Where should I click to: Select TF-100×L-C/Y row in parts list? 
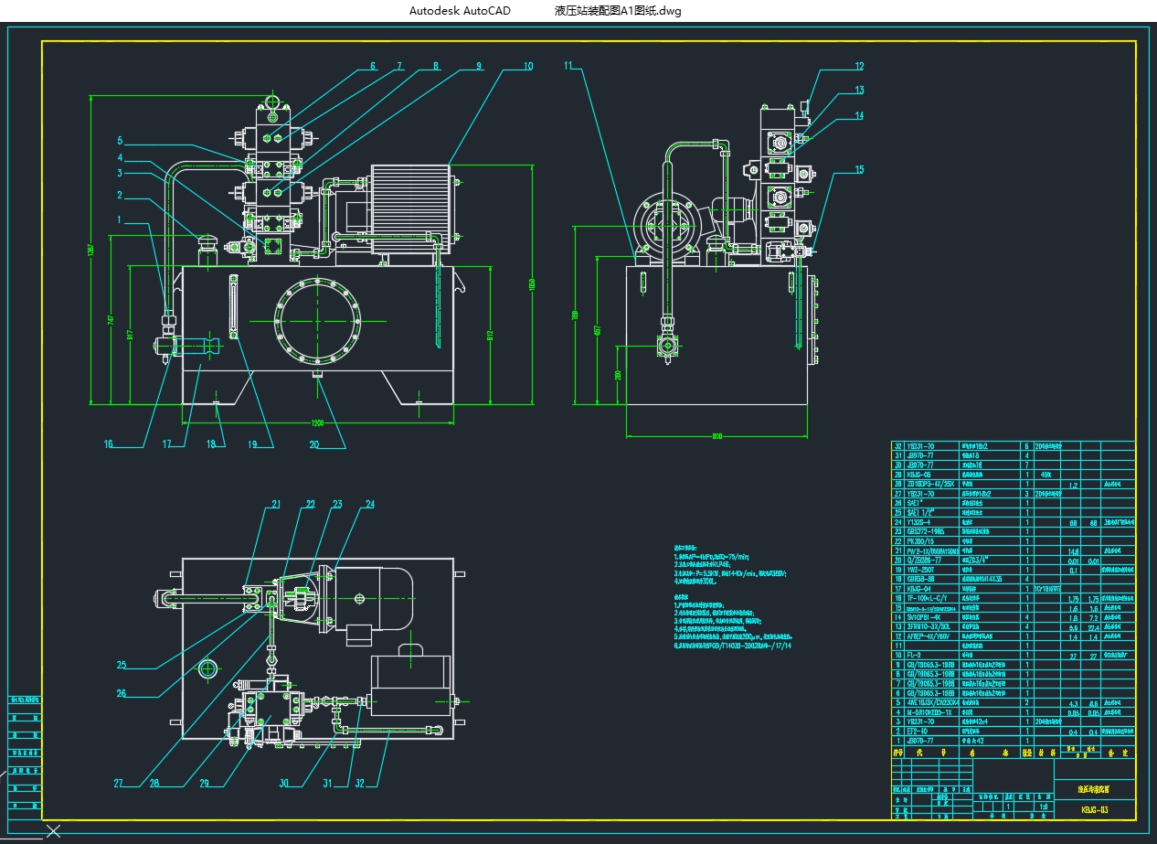coord(1014,598)
